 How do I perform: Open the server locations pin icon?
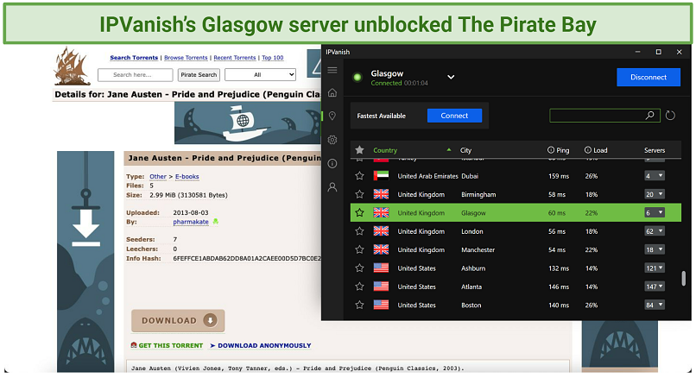(332, 116)
